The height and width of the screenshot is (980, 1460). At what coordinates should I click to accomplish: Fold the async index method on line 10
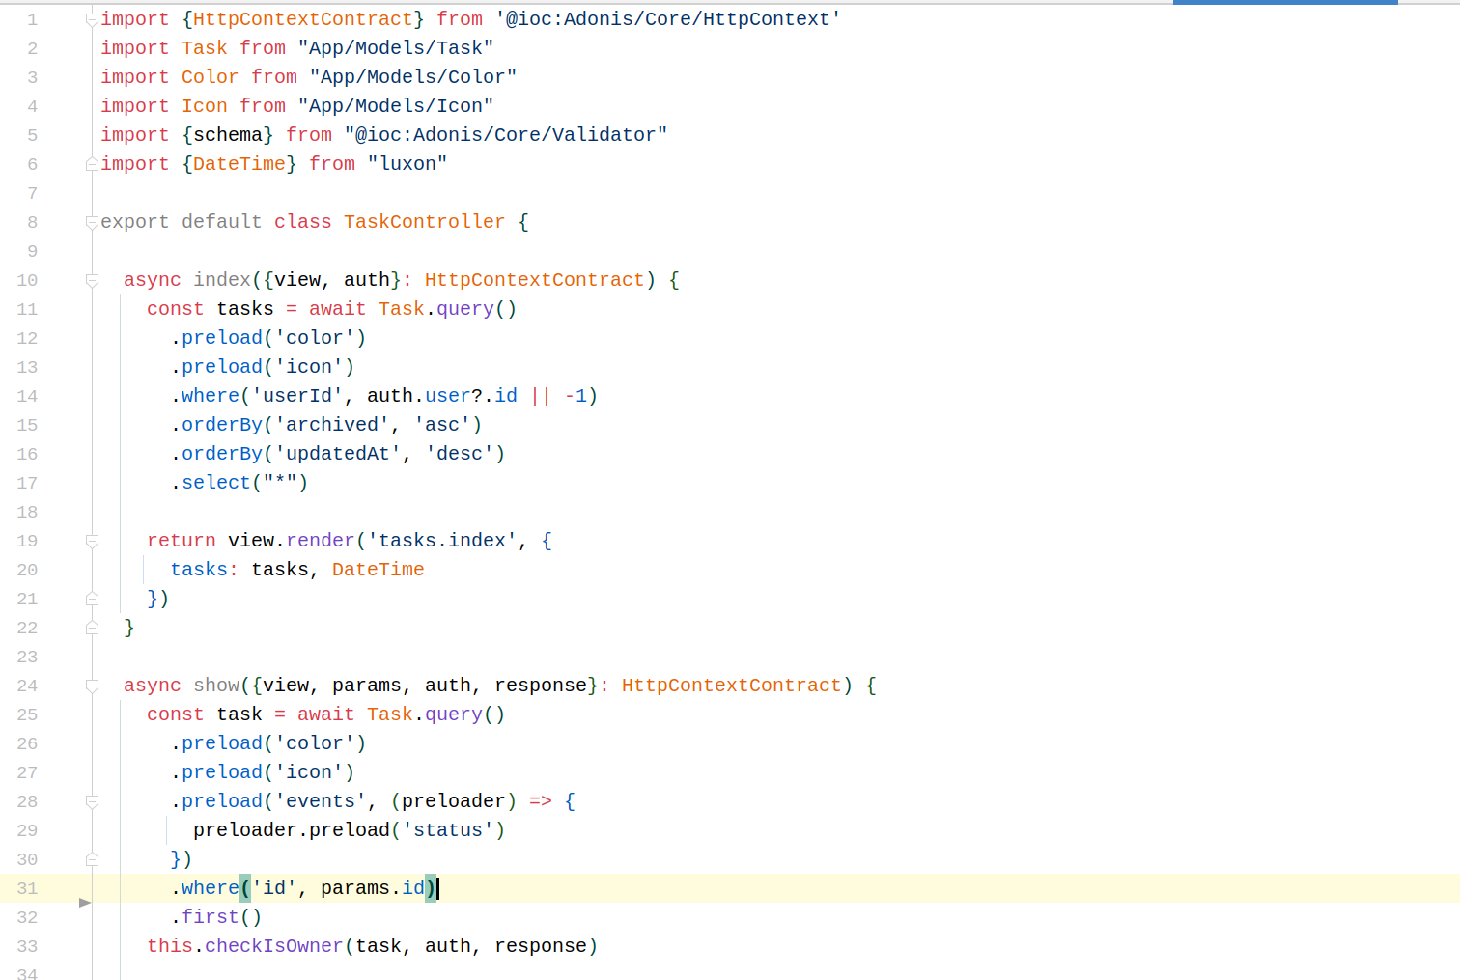coord(92,280)
